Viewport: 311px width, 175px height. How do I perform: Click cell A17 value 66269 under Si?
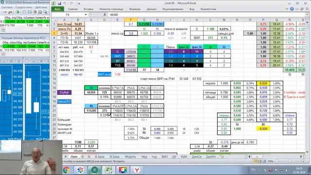point(91,92)
